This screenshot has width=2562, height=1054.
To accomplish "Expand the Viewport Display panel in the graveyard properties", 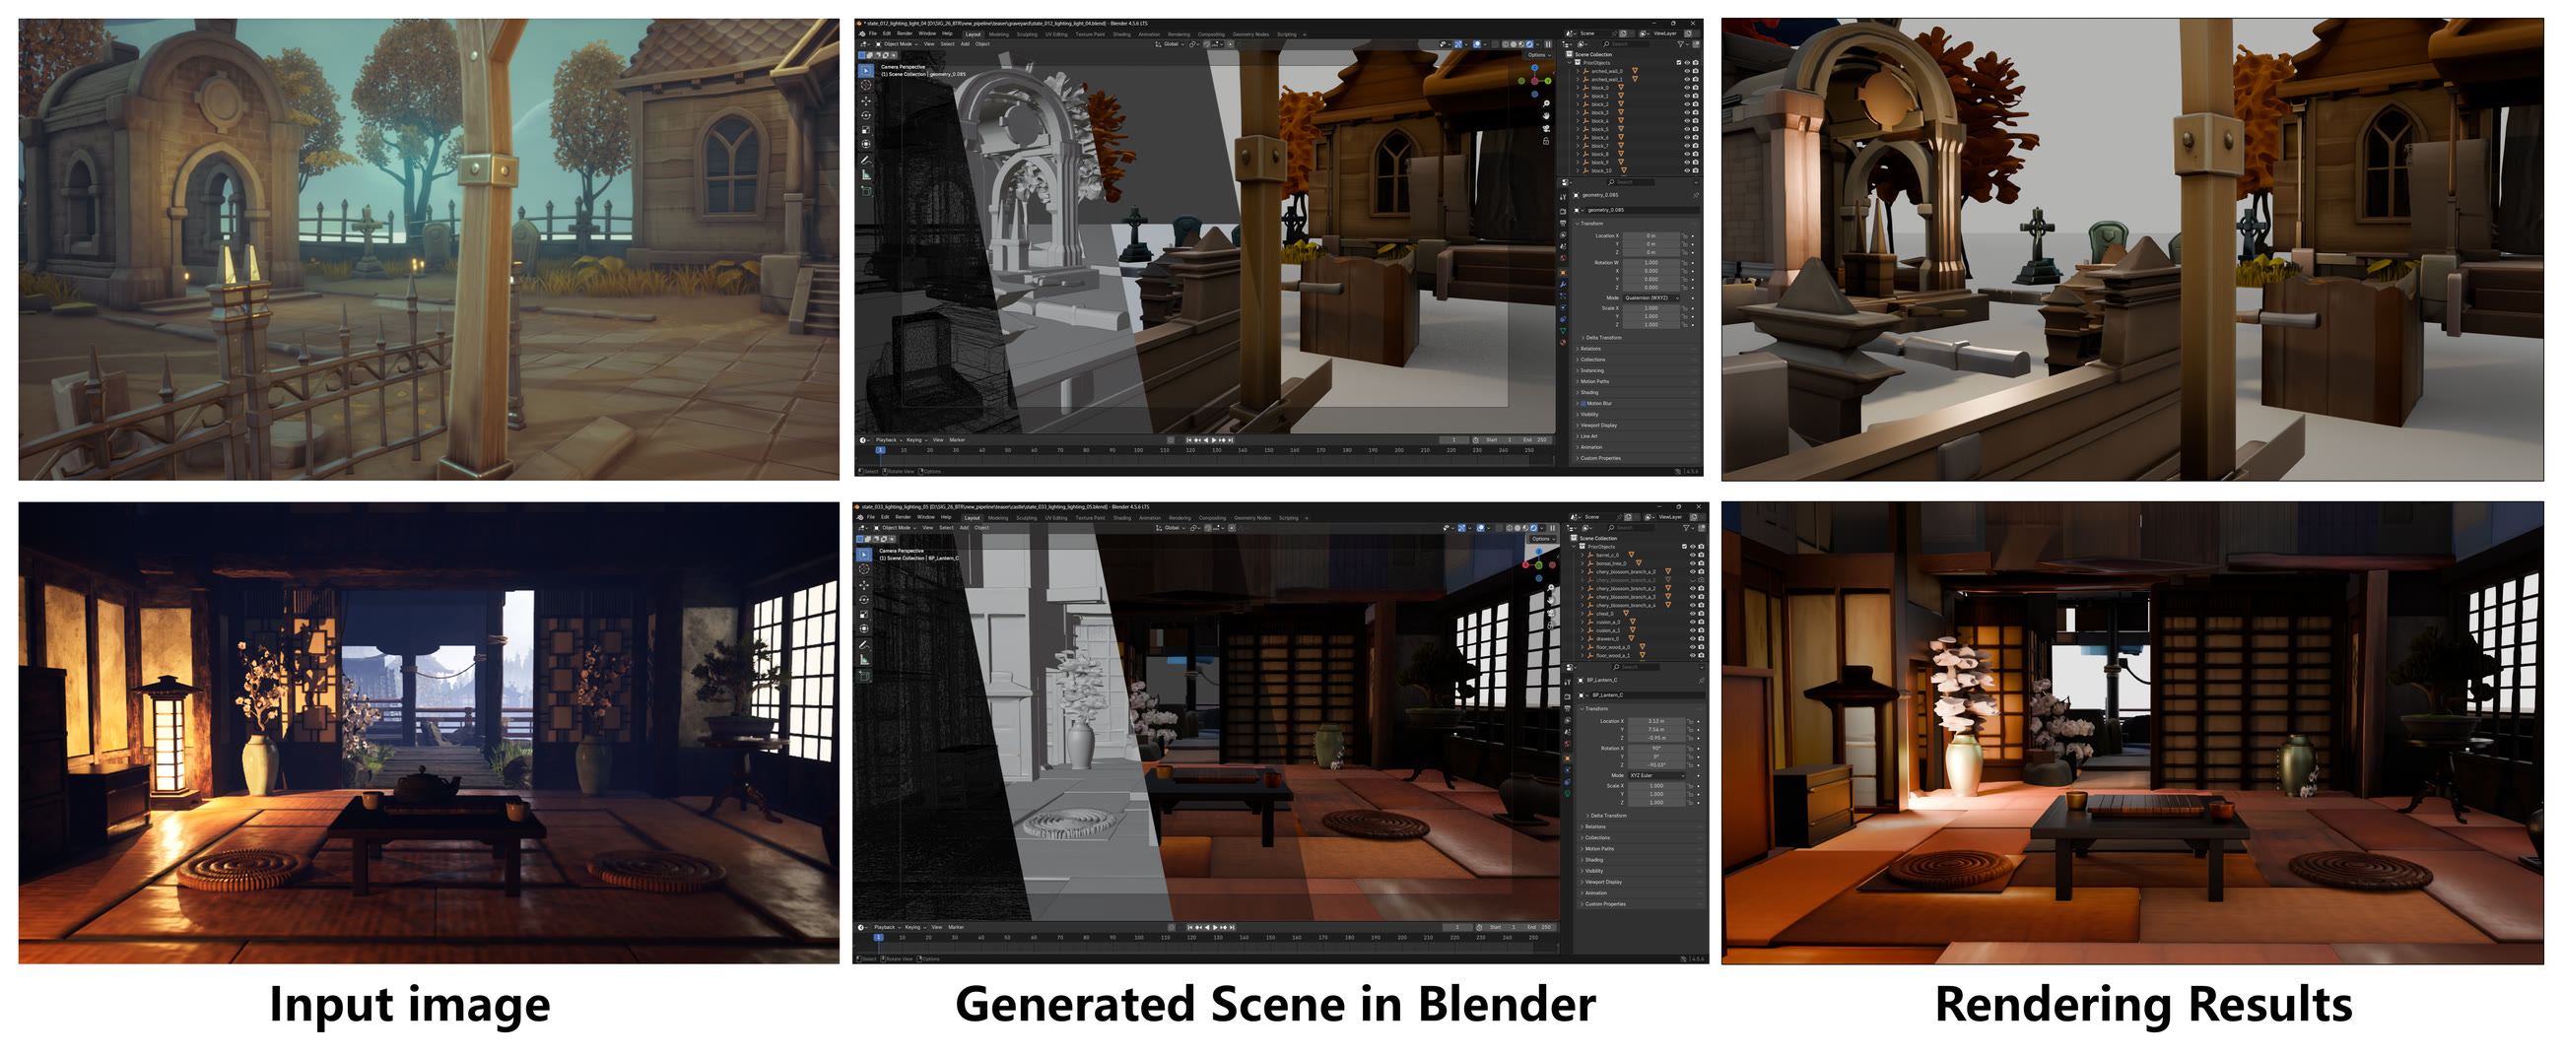I will (x=1596, y=426).
